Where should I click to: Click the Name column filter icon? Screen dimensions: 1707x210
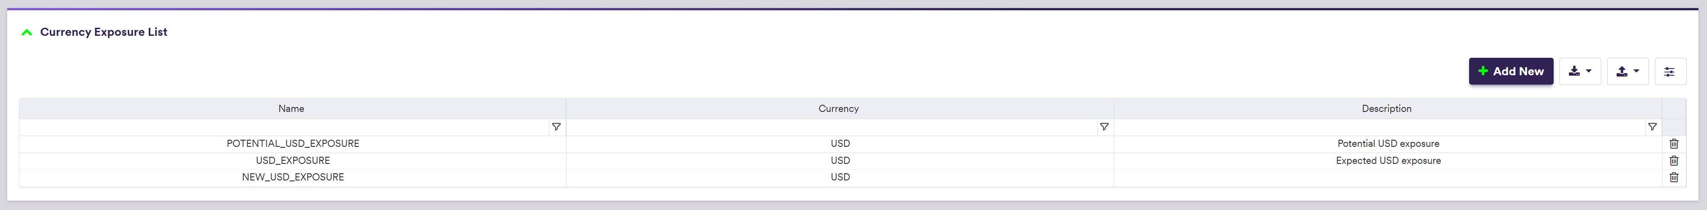(x=556, y=127)
